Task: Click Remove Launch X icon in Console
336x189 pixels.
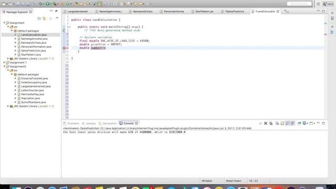Action: point(266,123)
